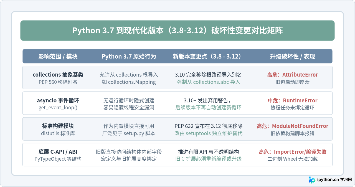Viewport: 355px width, 187px height.
Task: Click the text '旧包启动即崩溃'
Action: pos(293,82)
